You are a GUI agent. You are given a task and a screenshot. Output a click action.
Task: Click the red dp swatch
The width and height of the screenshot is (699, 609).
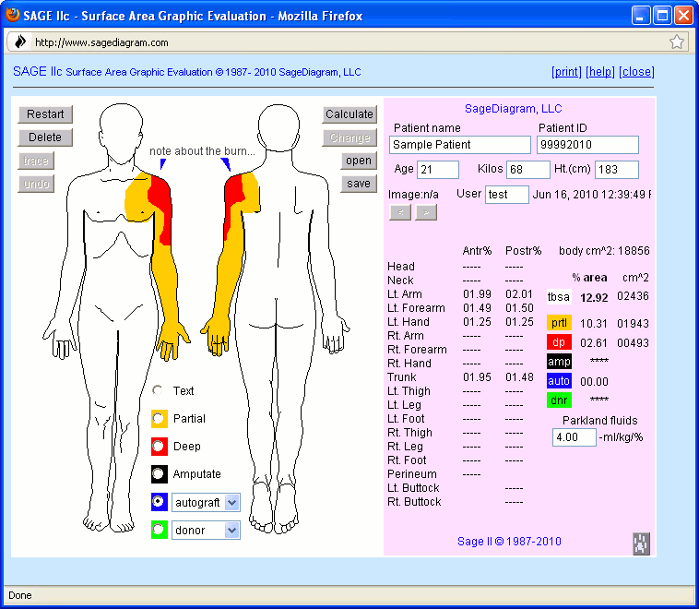[559, 342]
